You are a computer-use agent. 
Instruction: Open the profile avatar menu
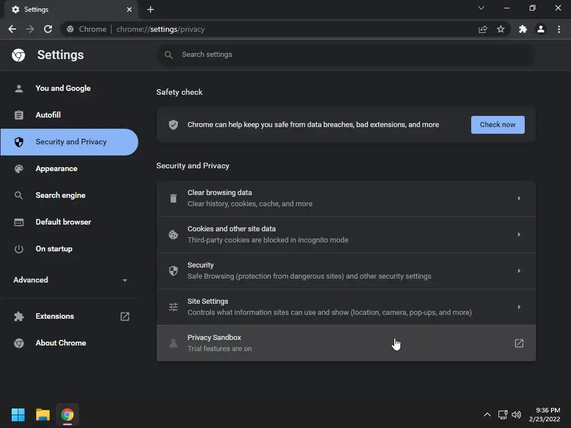coord(541,29)
